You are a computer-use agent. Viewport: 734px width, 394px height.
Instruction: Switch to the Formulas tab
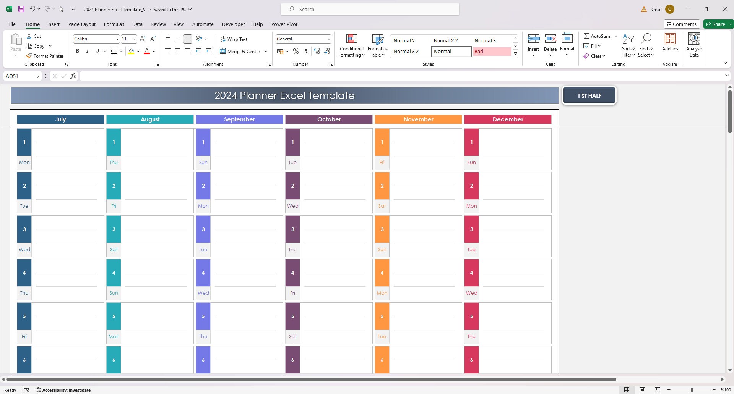114,24
